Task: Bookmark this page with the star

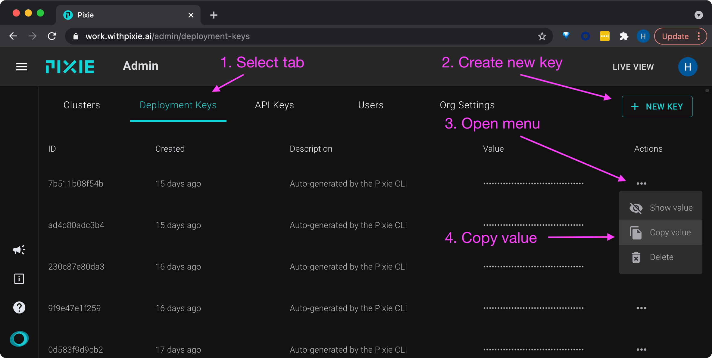Action: [x=542, y=36]
